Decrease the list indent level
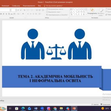The image size is (111, 111). [37, 10]
